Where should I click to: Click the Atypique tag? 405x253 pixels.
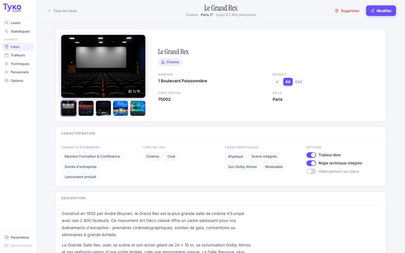click(x=236, y=157)
